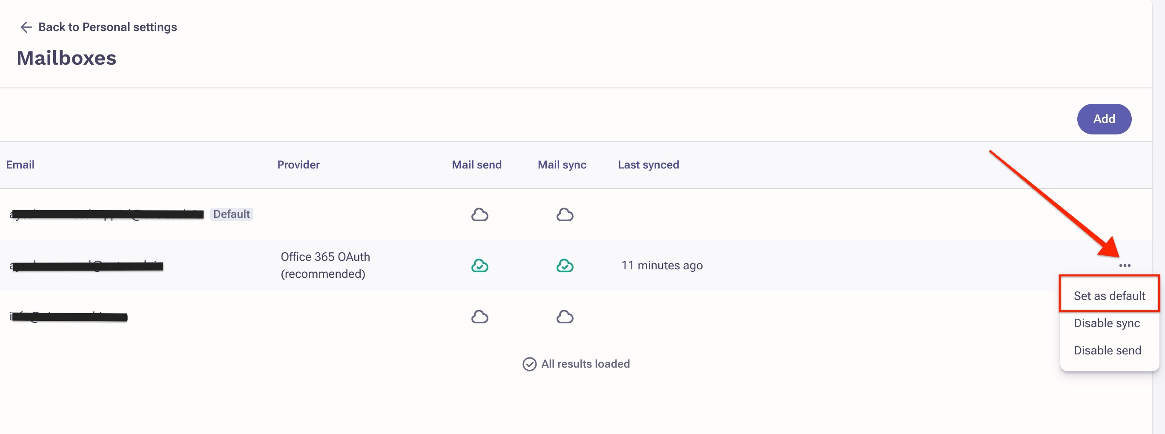
Task: Click the Email column header
Action: point(20,165)
